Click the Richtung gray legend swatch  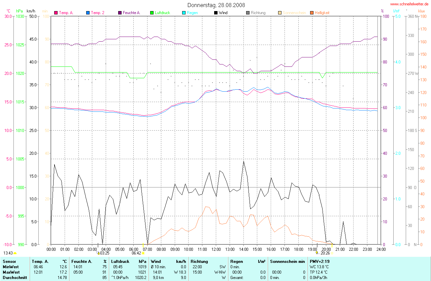(248, 13)
